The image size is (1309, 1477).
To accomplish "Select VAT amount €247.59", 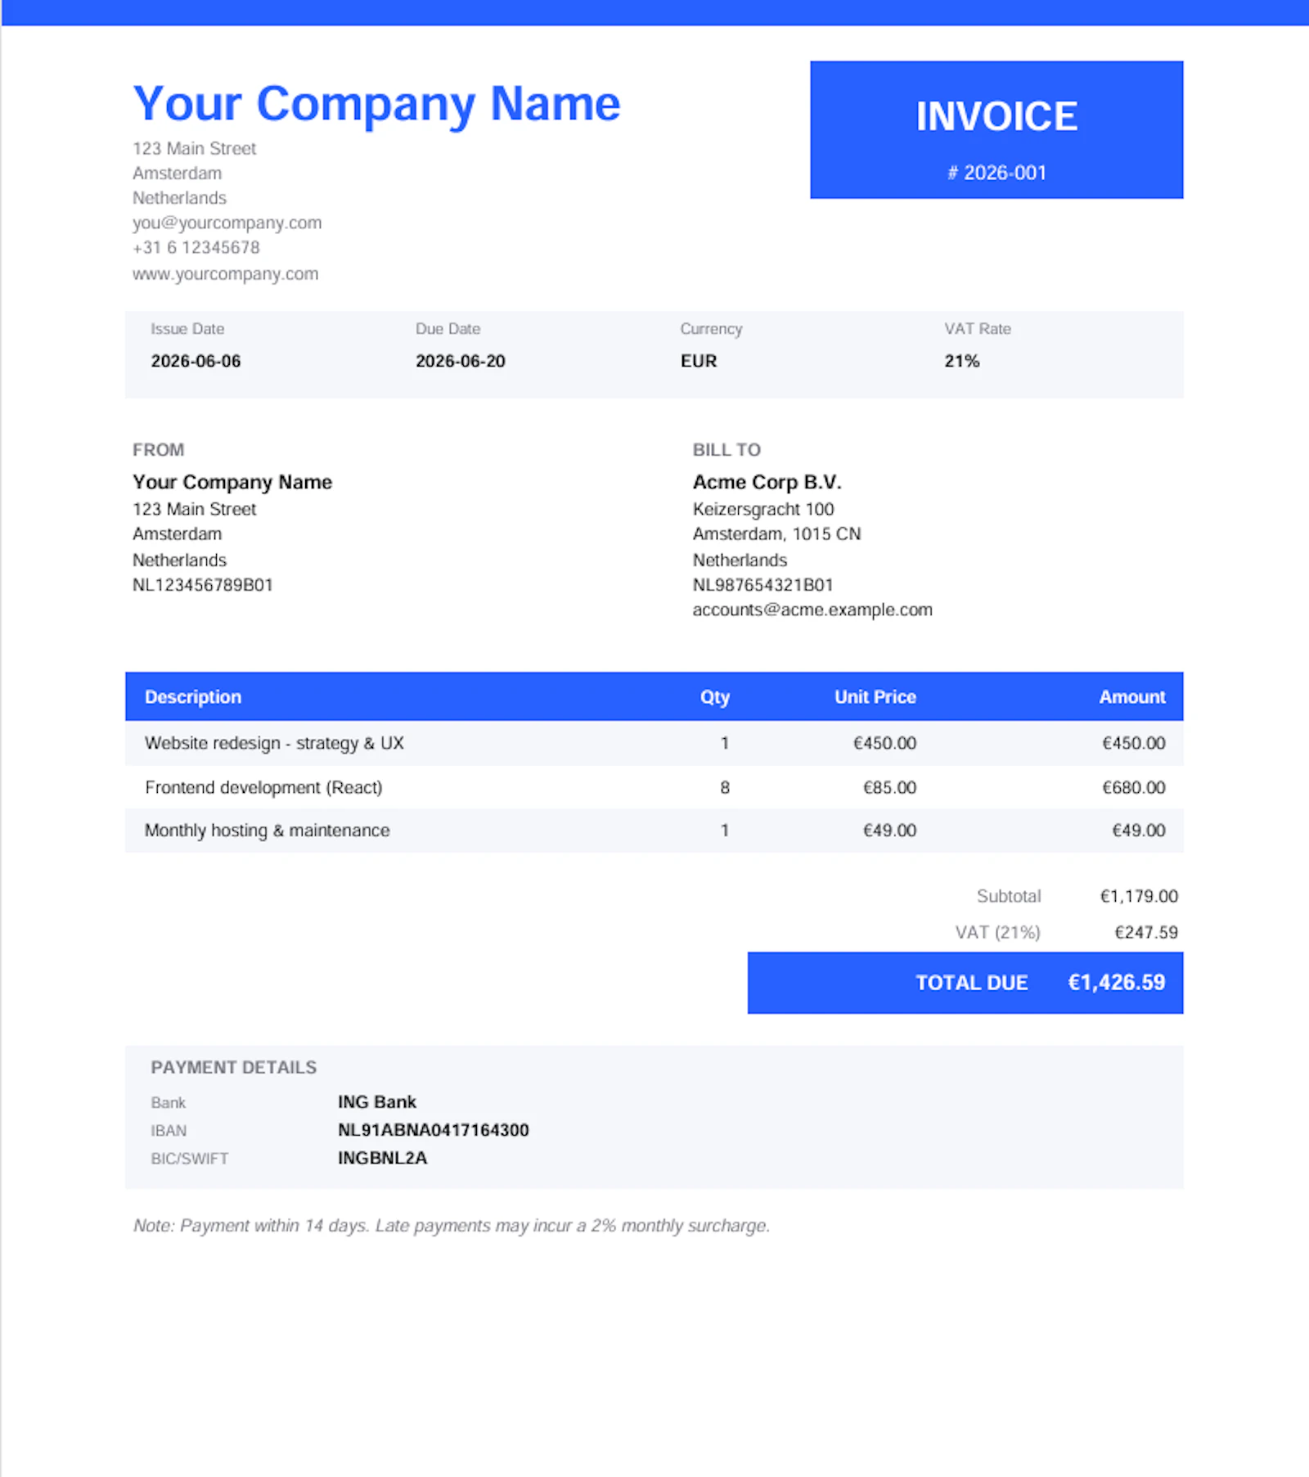I will [1146, 932].
